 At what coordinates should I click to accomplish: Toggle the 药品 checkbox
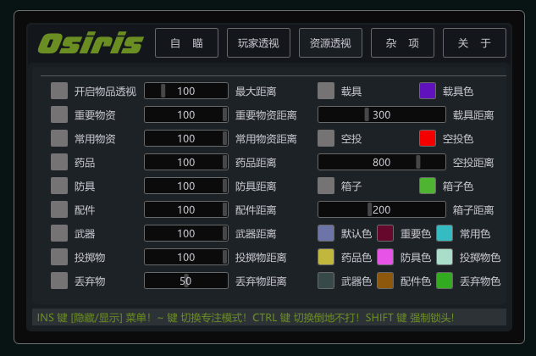tap(59, 162)
